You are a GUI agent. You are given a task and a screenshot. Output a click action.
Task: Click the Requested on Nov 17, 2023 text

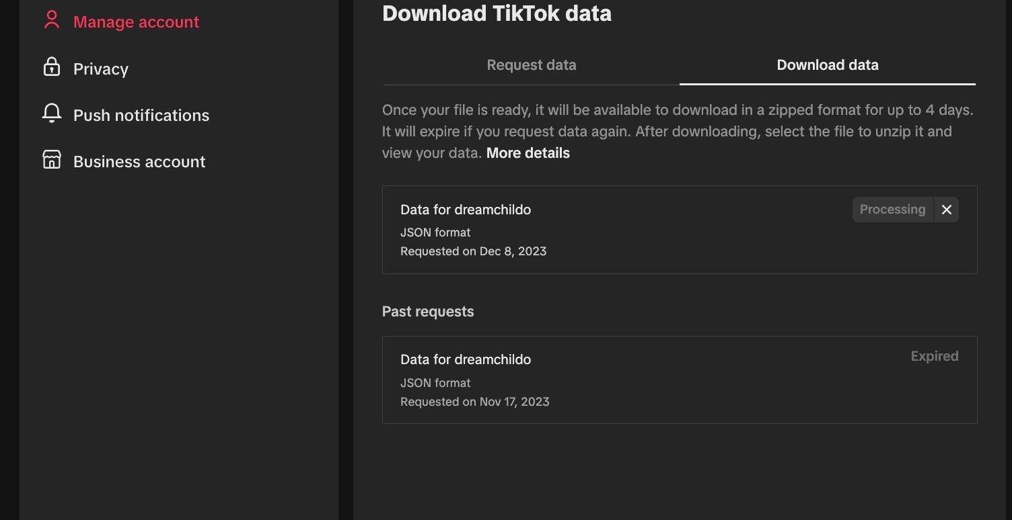click(x=474, y=401)
